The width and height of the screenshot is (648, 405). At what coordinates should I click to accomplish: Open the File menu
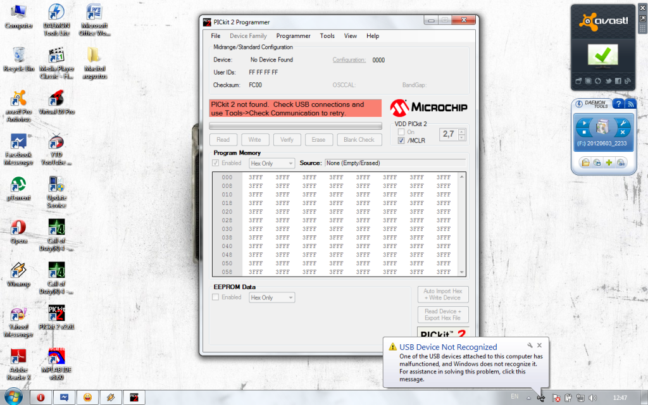point(216,36)
